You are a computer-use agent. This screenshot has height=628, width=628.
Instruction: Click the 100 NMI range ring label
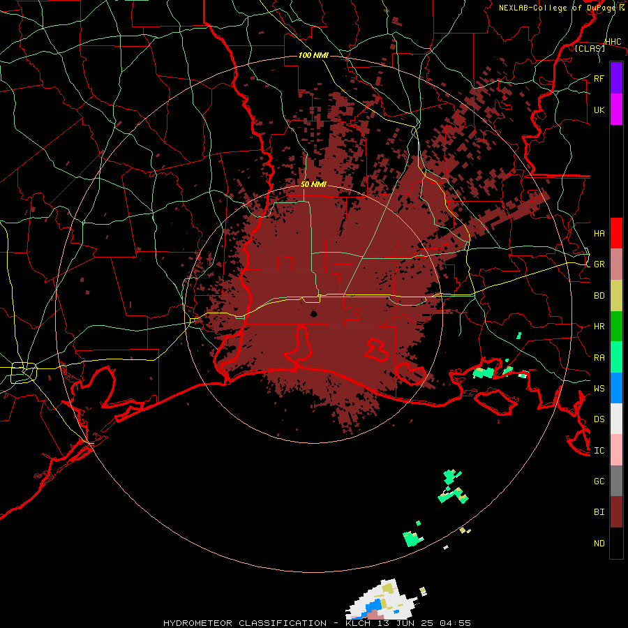point(313,55)
